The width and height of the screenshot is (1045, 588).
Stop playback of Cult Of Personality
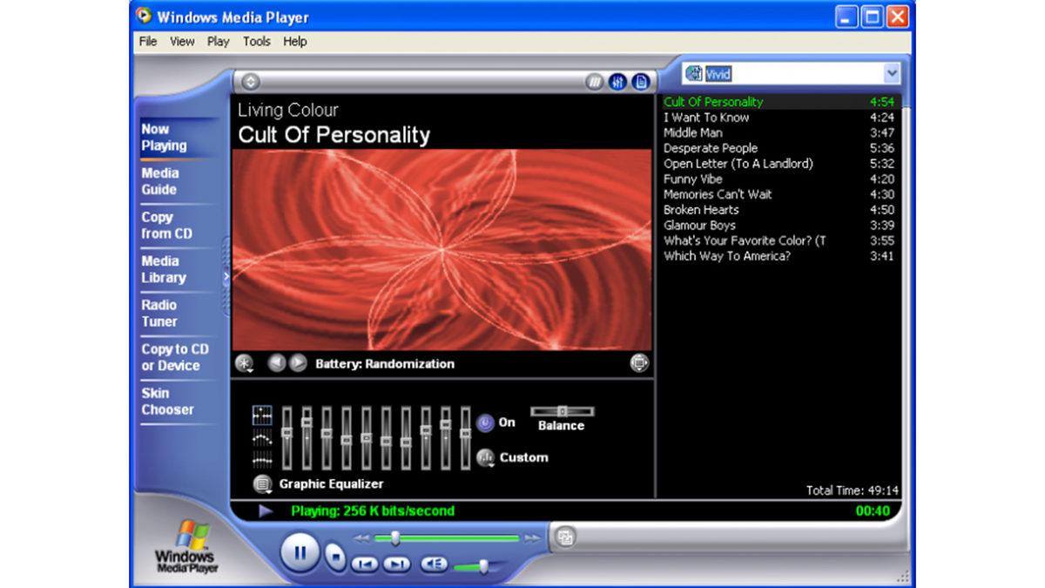335,558
